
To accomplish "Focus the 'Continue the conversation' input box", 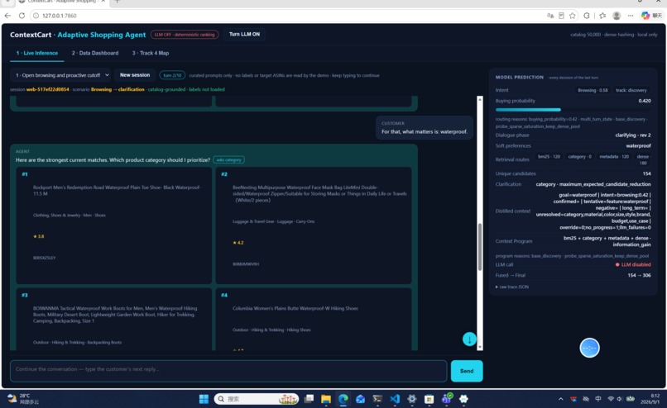I will 228,371.
